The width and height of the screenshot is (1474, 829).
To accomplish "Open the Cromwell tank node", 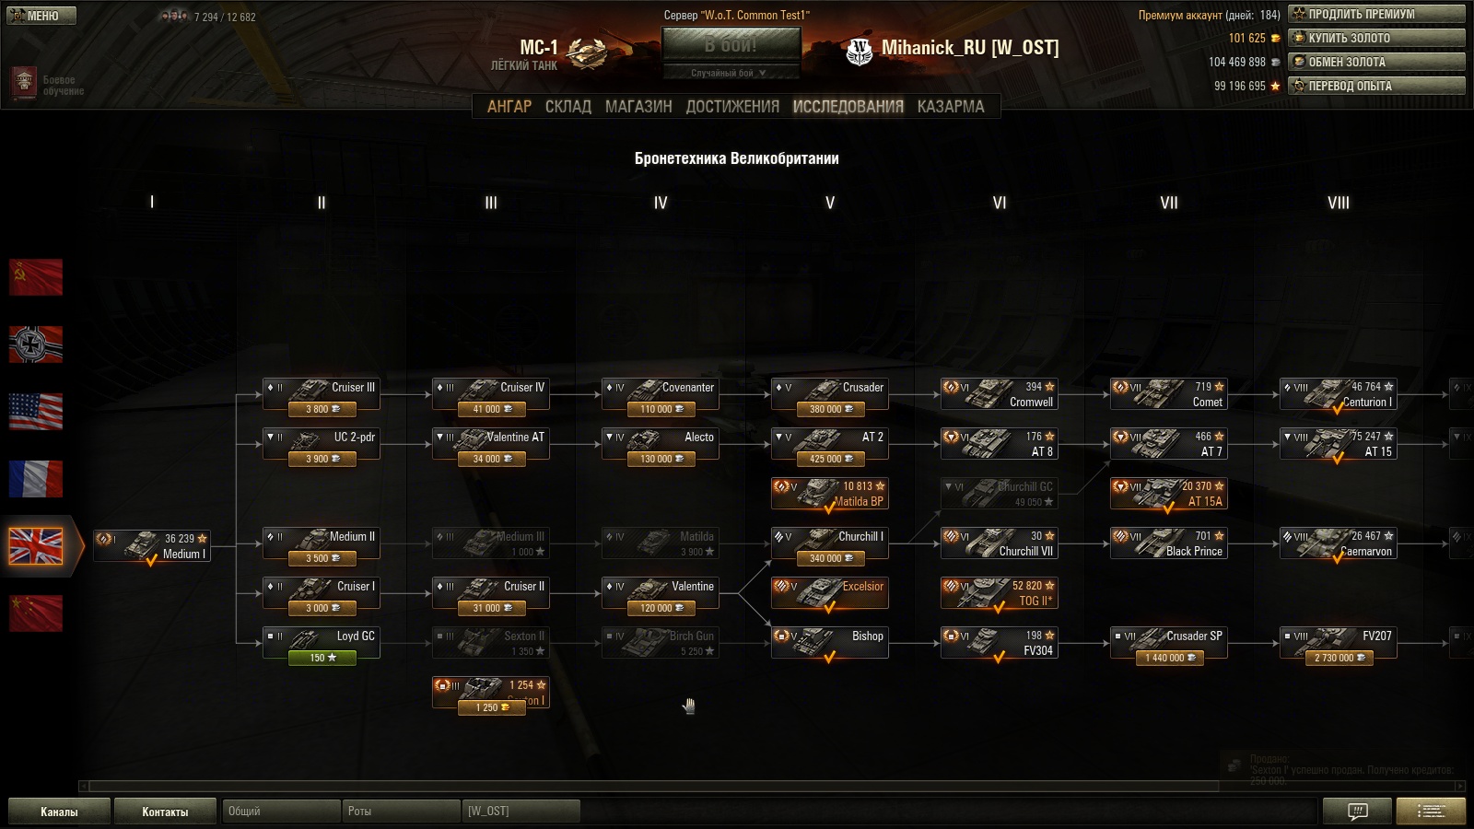I will coord(1000,394).
